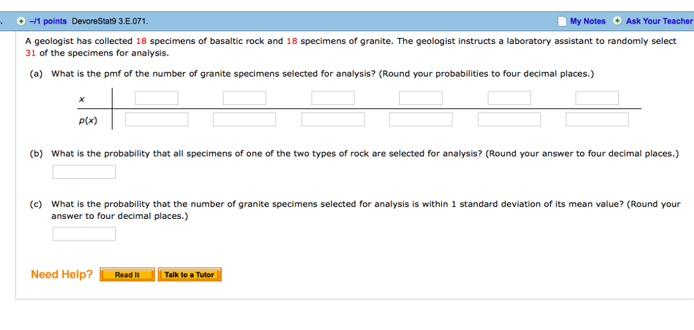Select the third x value input box
The height and width of the screenshot is (330, 694).
click(333, 98)
